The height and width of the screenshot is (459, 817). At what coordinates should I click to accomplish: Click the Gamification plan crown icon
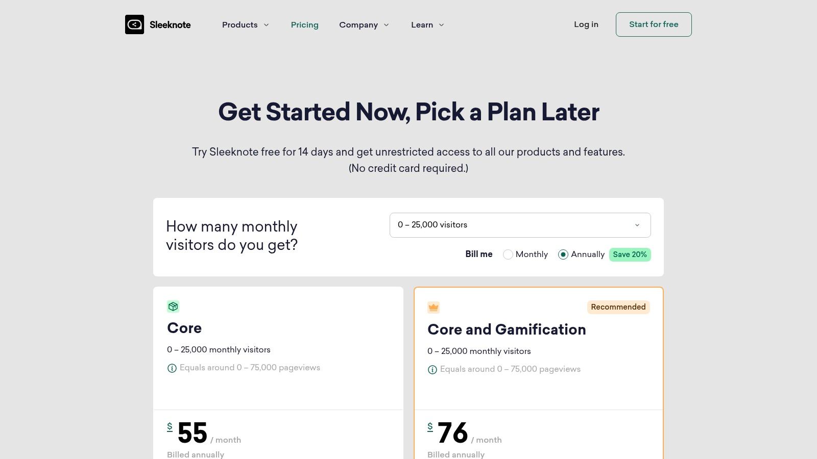point(434,307)
